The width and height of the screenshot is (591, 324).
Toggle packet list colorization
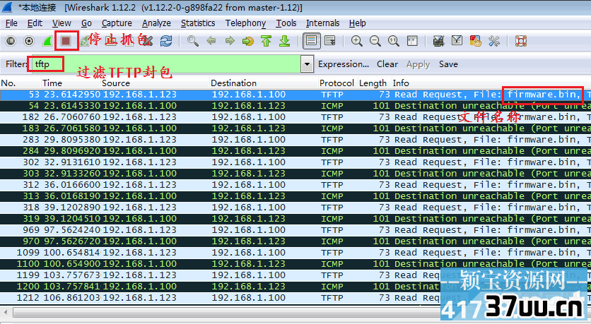[x=311, y=41]
